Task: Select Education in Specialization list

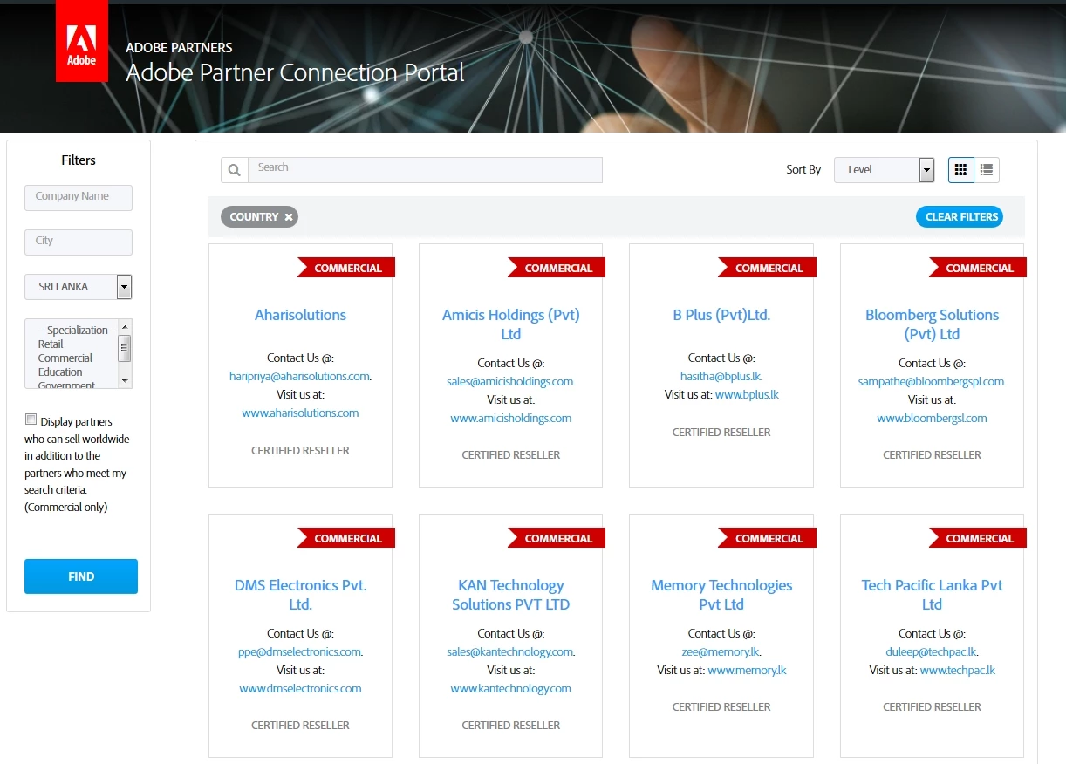Action: [x=60, y=372]
